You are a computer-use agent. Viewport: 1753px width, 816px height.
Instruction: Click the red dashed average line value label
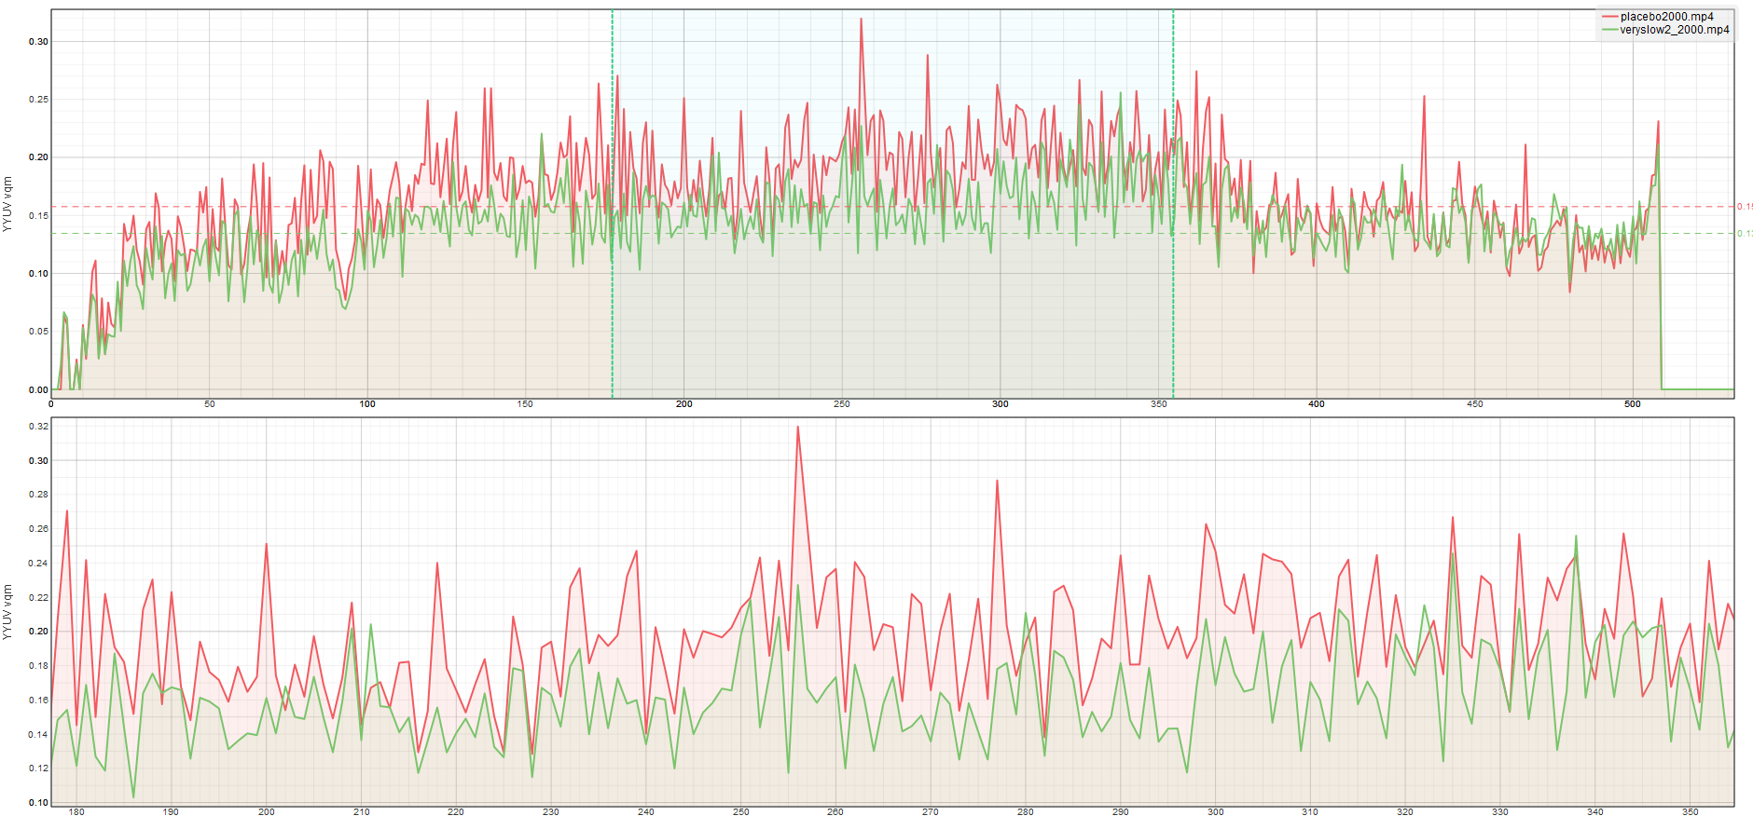point(1744,207)
